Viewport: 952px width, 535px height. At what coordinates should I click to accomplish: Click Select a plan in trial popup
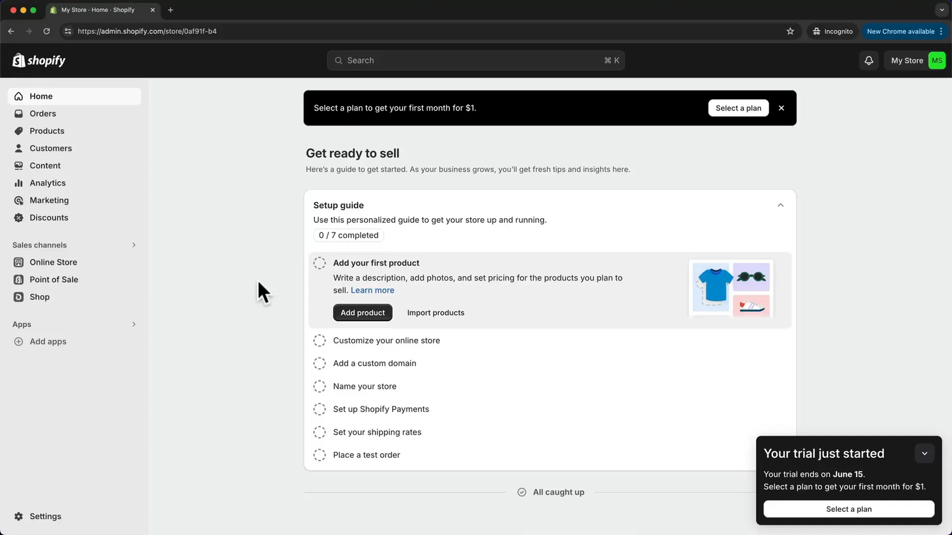point(848,509)
